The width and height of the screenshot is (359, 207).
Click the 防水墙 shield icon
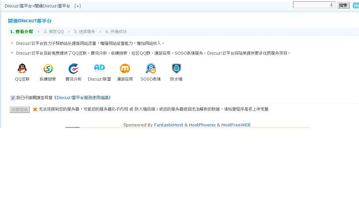click(176, 68)
